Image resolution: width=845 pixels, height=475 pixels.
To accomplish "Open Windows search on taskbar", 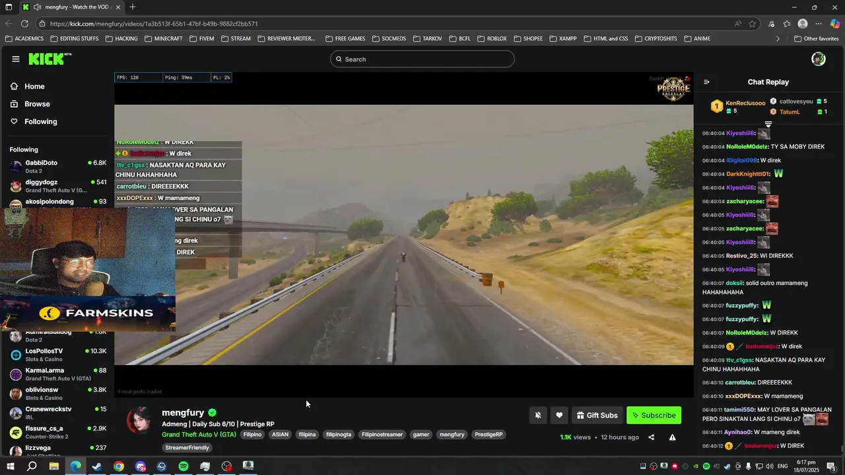I will point(32,466).
